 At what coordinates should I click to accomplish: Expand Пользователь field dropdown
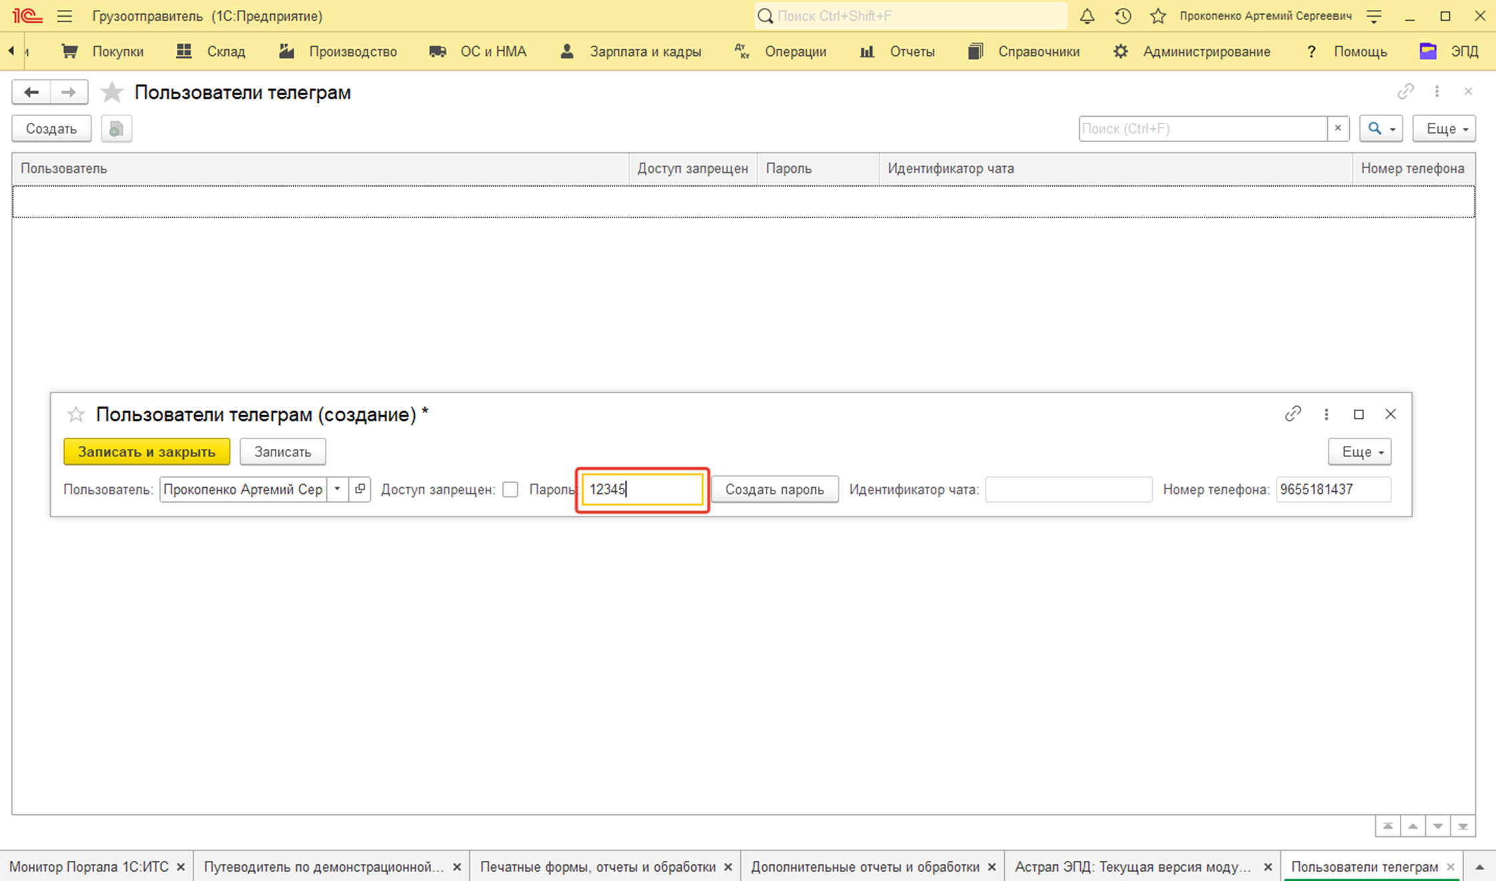click(x=337, y=489)
